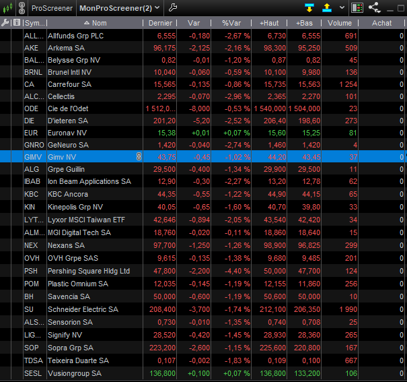
Task: Sort by the Var column header
Action: point(194,23)
